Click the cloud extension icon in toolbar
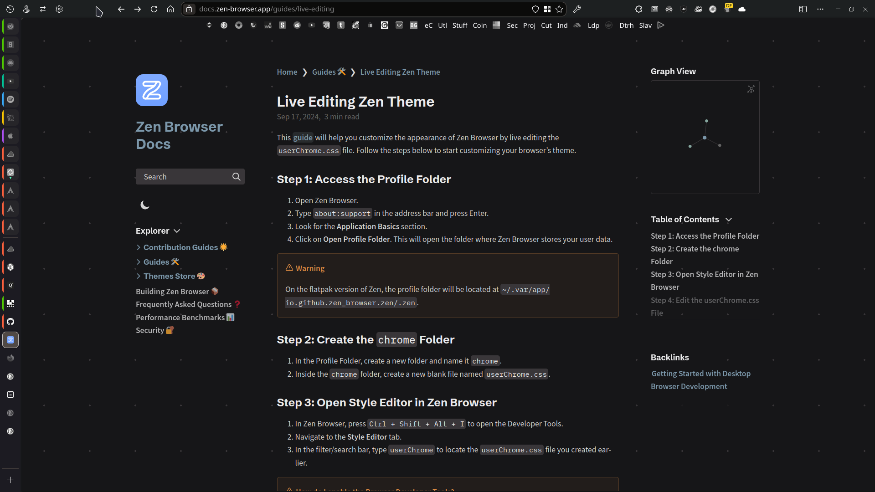 pos(742,9)
